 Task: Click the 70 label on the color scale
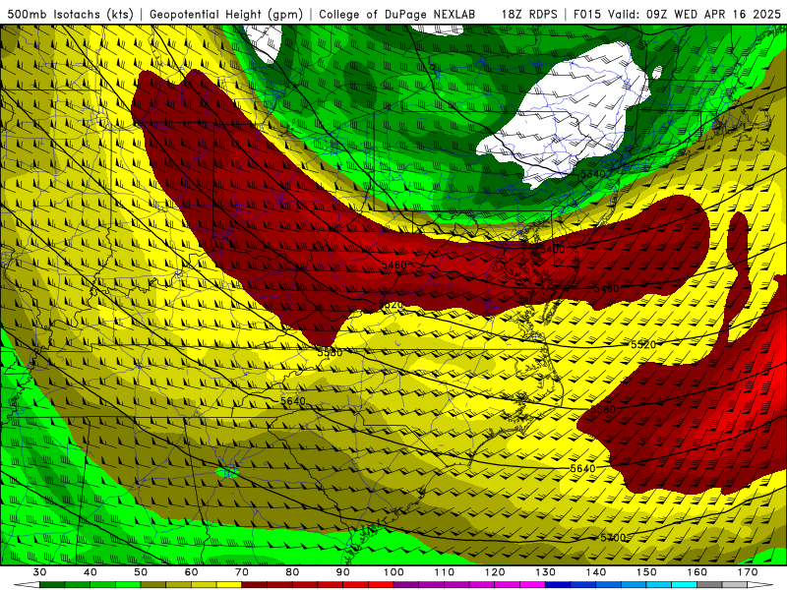pyautogui.click(x=241, y=572)
